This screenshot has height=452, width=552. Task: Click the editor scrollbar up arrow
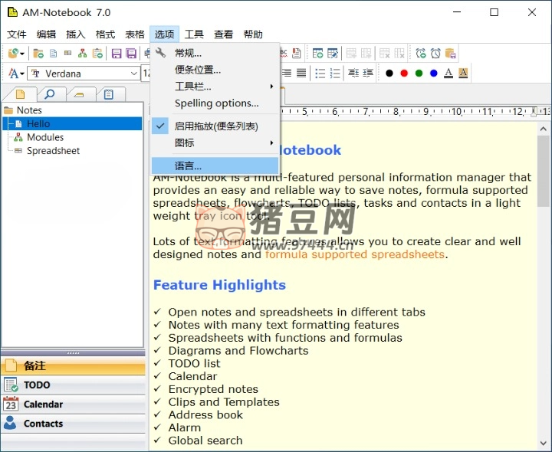pos(544,129)
